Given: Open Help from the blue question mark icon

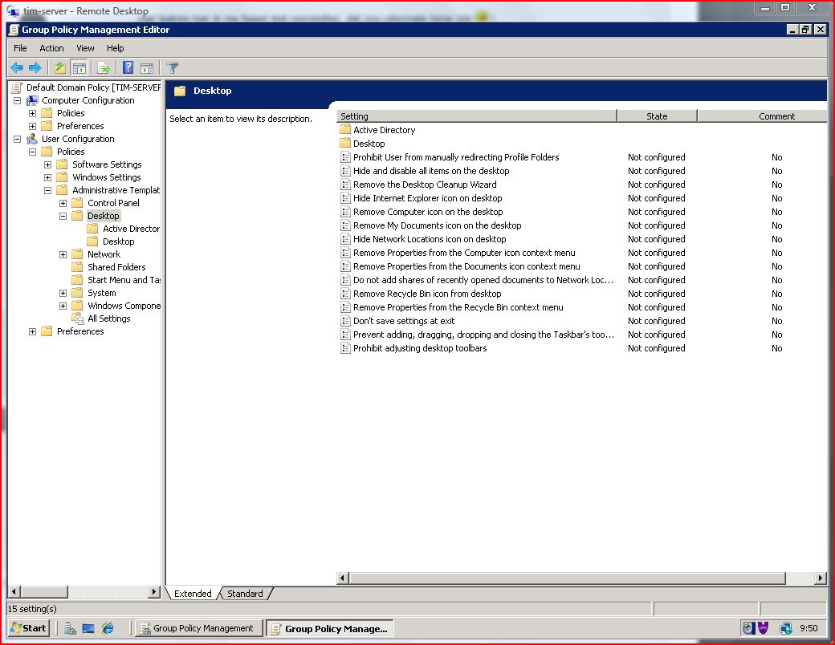Looking at the screenshot, I should point(128,68).
